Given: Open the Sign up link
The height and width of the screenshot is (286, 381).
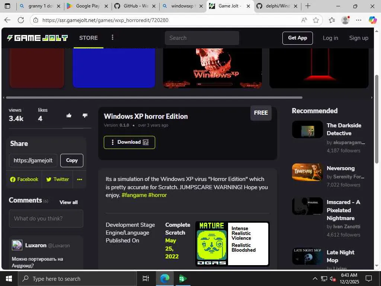Looking at the screenshot, I should (358, 38).
